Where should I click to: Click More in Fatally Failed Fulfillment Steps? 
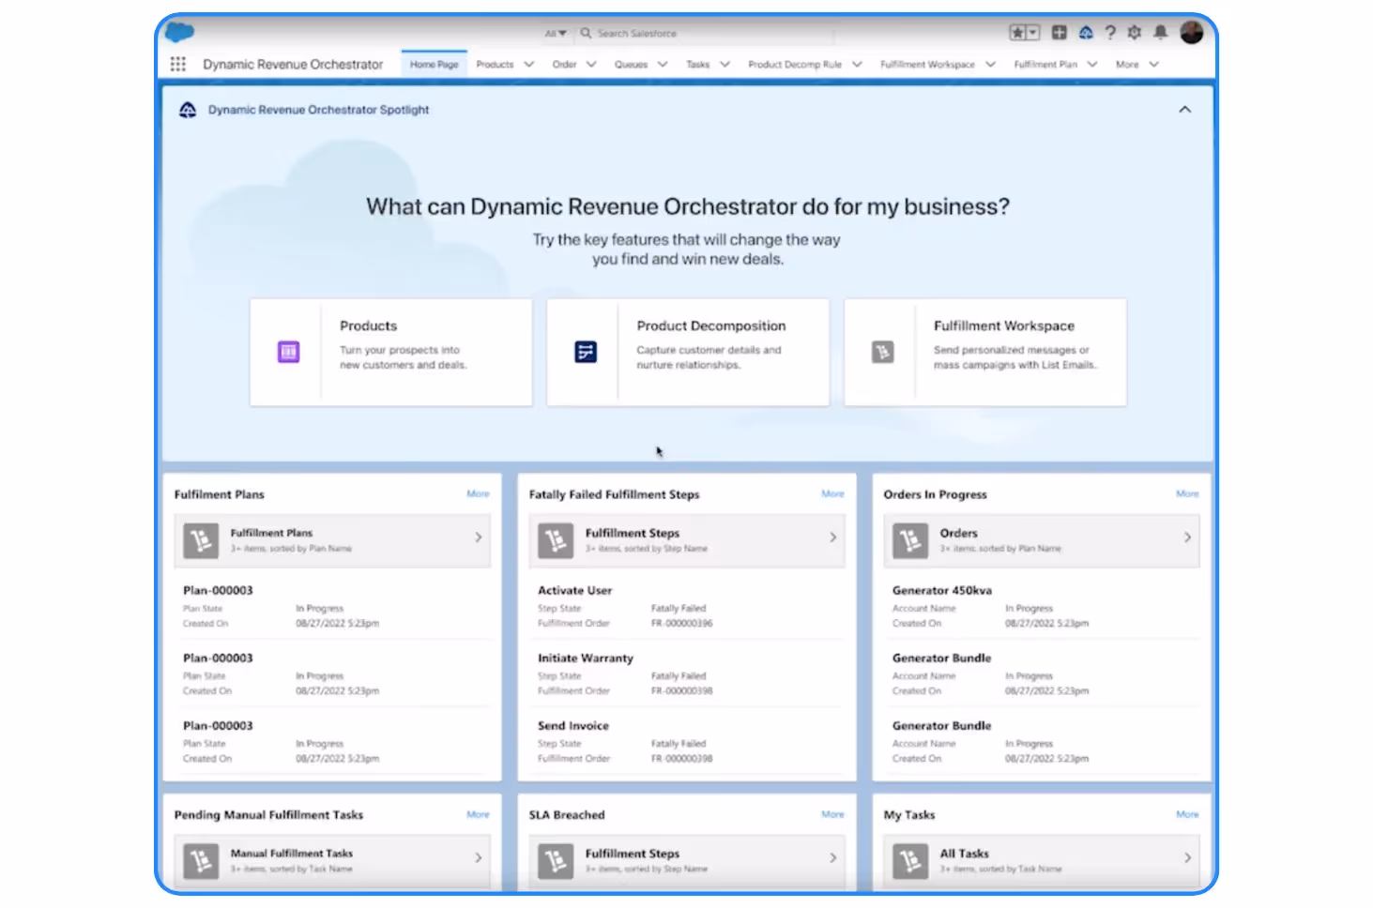(x=832, y=493)
